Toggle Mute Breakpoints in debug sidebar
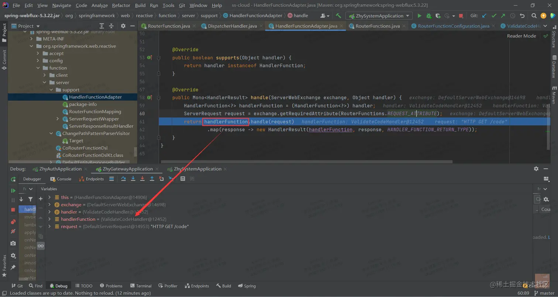The width and height of the screenshot is (558, 297). coord(13,231)
